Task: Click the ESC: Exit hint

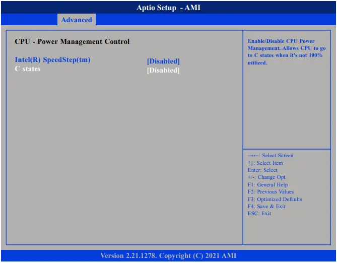Action: click(259, 213)
